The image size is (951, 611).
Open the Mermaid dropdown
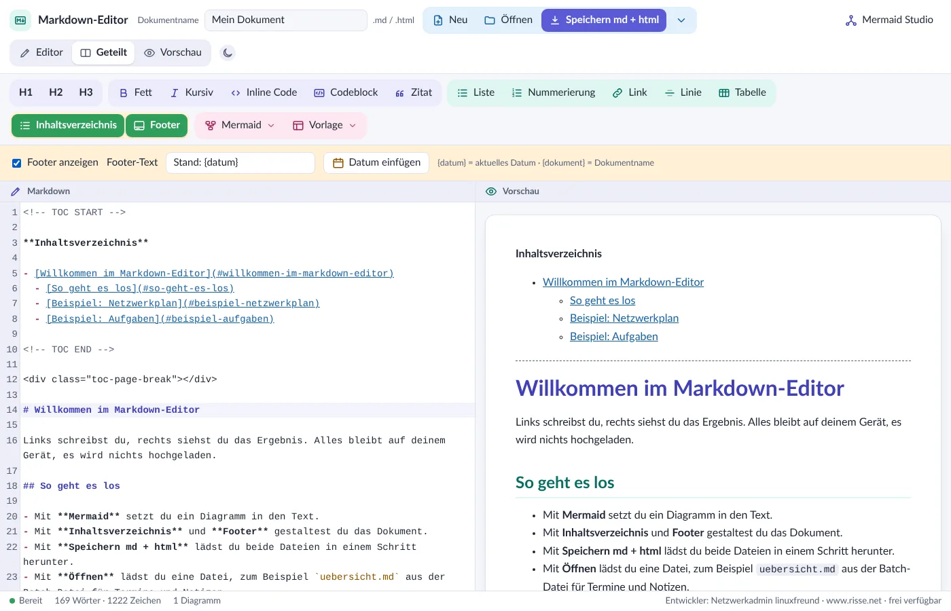coord(240,126)
